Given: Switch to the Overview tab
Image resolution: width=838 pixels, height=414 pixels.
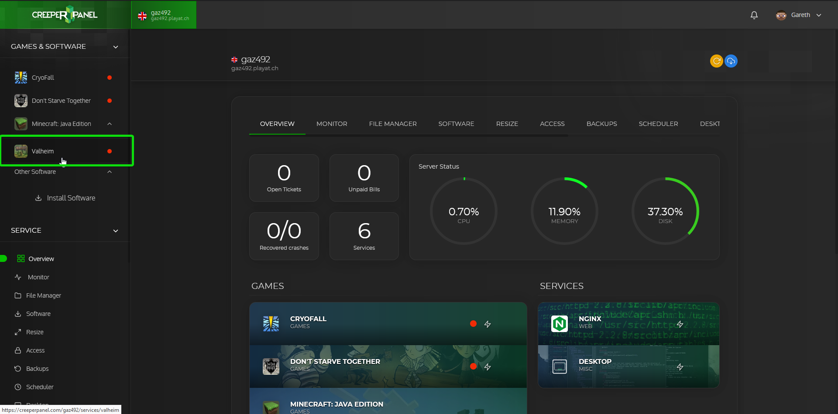Looking at the screenshot, I should tap(277, 124).
